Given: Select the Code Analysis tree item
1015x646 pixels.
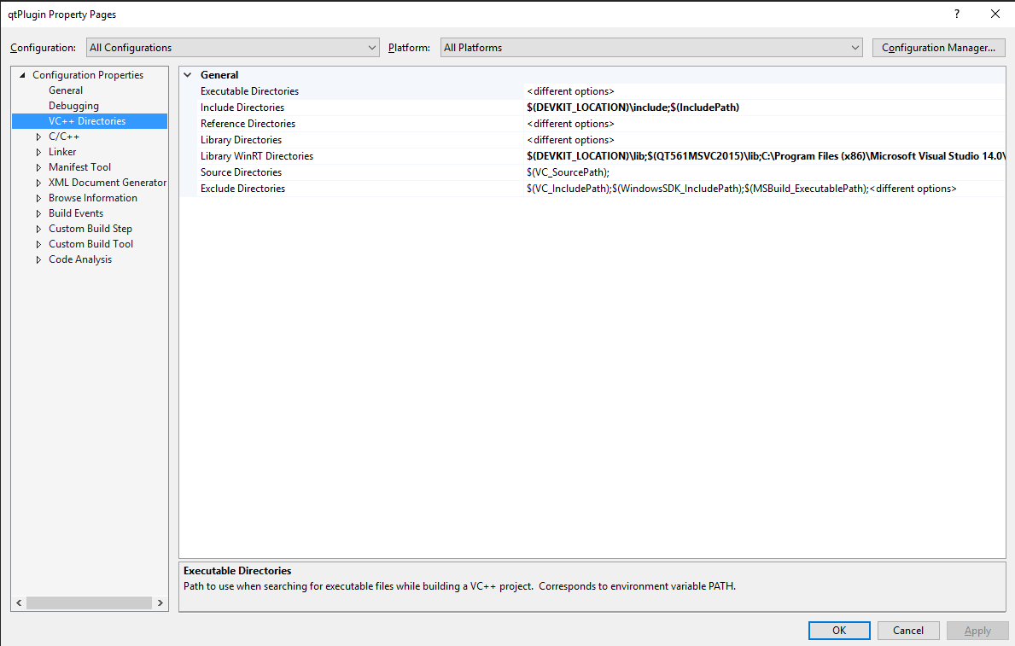Looking at the screenshot, I should (x=80, y=259).
